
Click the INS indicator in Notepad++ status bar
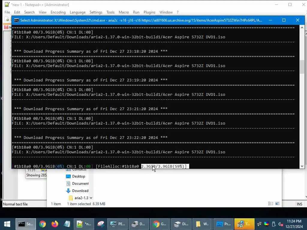coord(300,204)
